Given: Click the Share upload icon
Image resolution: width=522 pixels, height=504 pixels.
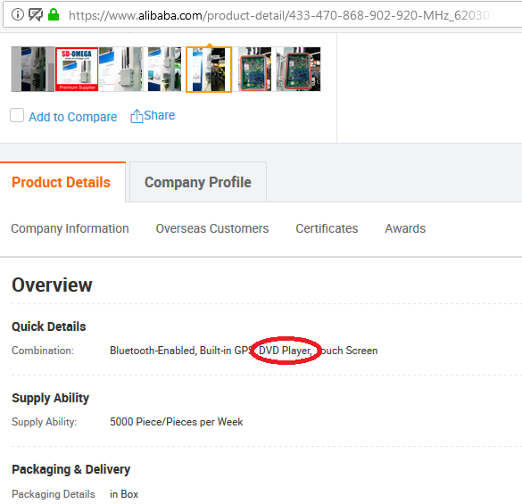Looking at the screenshot, I should pos(137,116).
